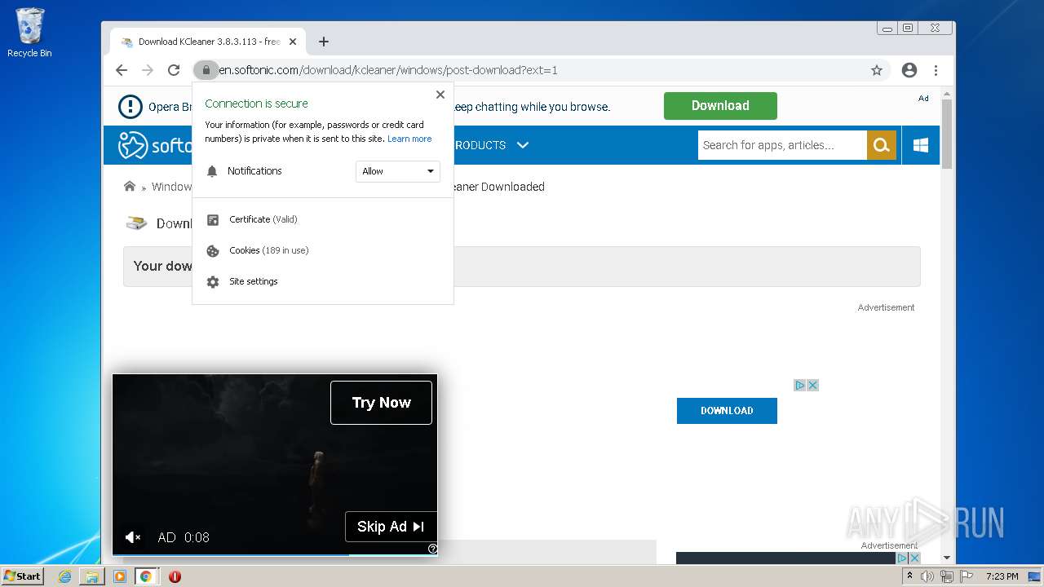Viewport: 1044px width, 587px height.
Task: Expand the Products menu chevron
Action: tap(523, 145)
